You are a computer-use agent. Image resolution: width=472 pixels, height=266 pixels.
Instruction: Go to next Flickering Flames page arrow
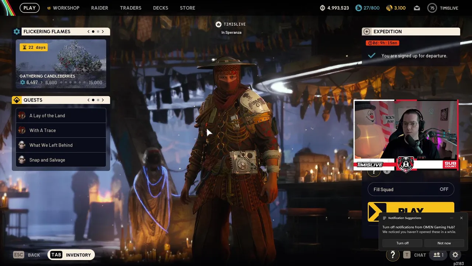tap(103, 32)
